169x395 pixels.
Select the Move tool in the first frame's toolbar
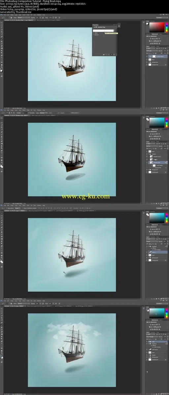tap(2, 23)
